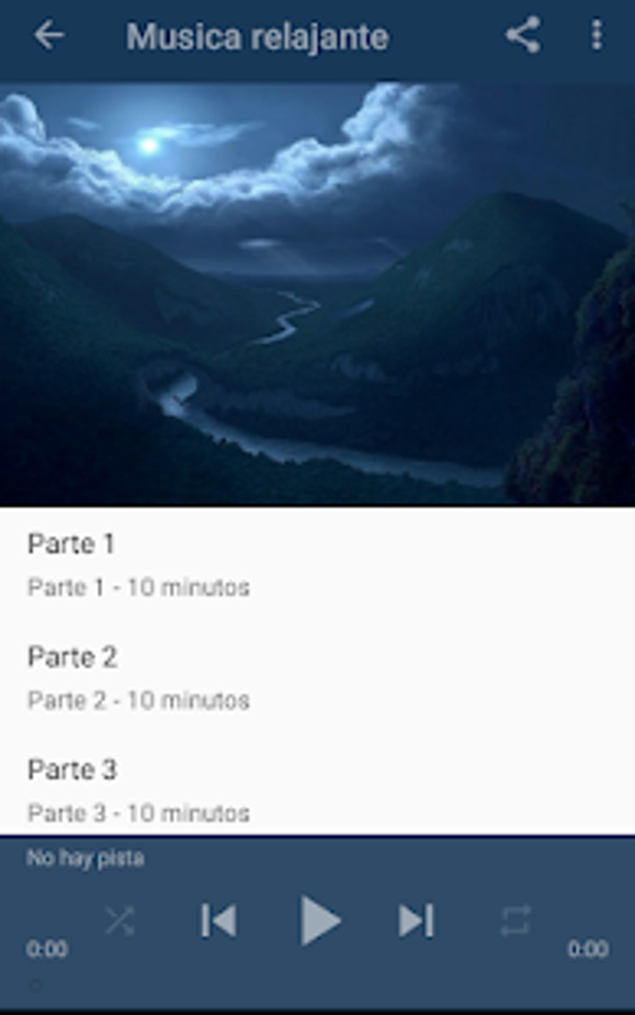Tap the moonlit valley cover image
Image resolution: width=635 pixels, height=1015 pixels.
317,294
